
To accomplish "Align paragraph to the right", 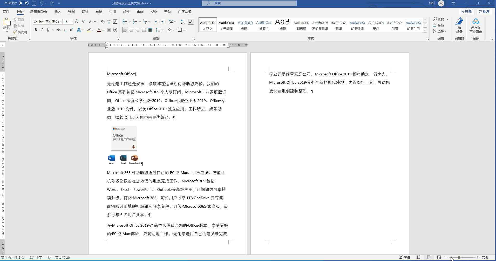I will 138,30.
